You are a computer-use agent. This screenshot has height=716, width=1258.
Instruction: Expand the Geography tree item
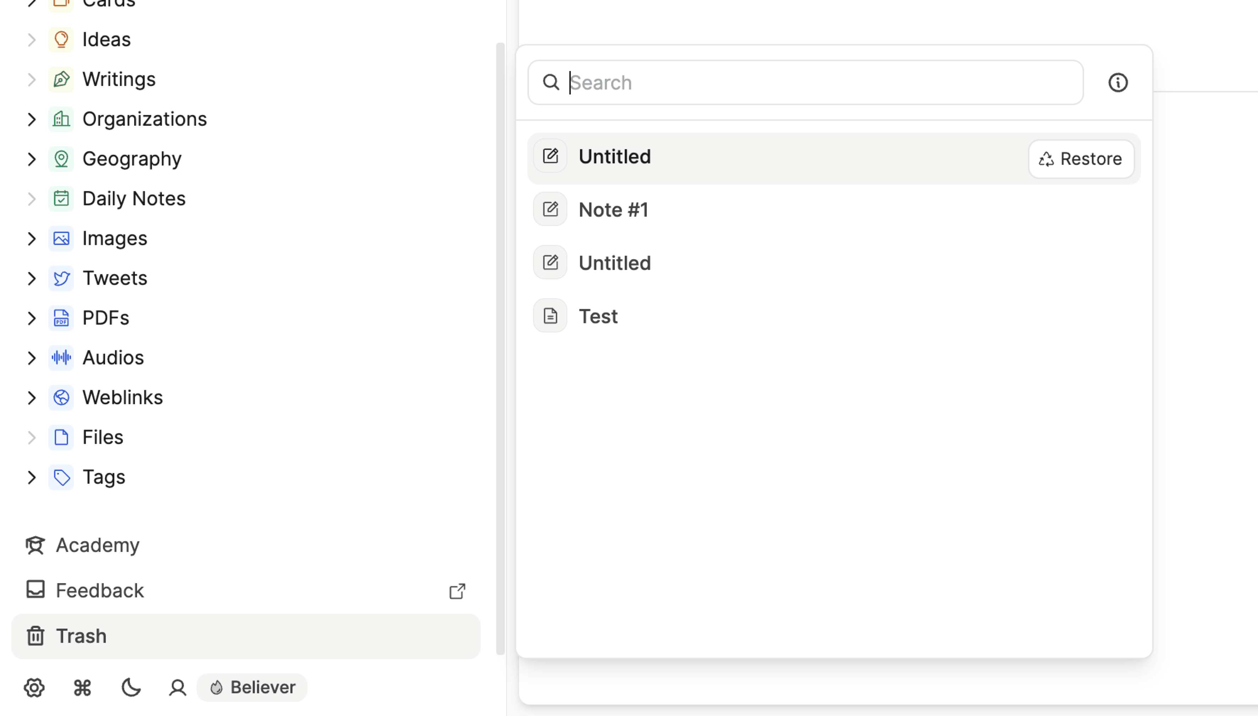pyautogui.click(x=32, y=159)
